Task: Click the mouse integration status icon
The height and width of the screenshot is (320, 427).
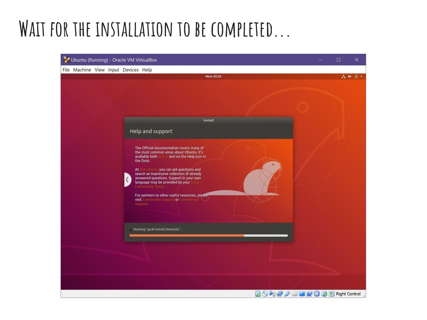Action: click(x=324, y=294)
